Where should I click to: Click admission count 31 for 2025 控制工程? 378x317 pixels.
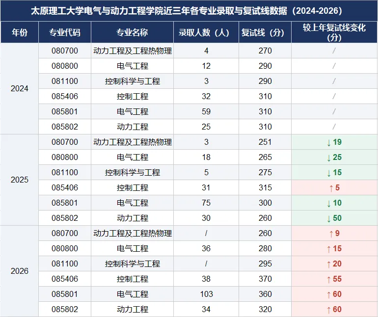206,187
